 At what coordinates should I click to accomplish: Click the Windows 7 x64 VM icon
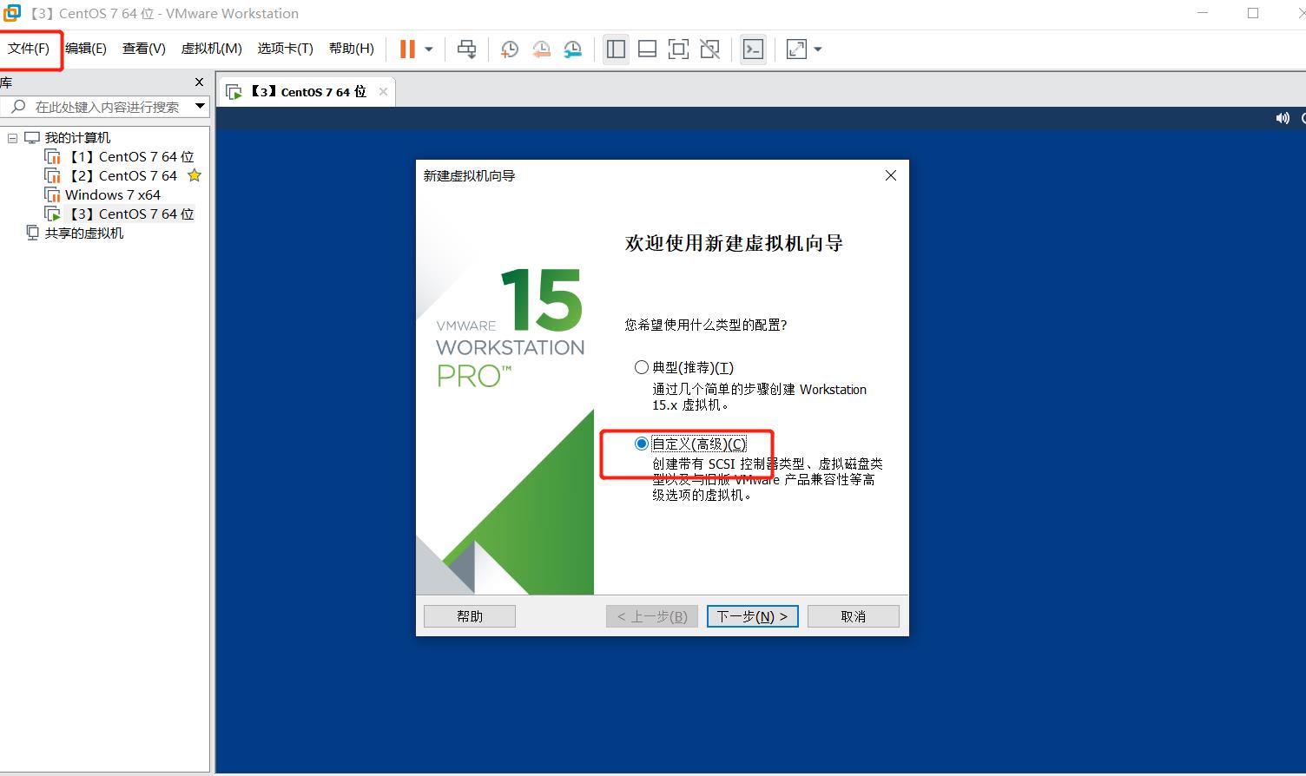click(x=53, y=195)
